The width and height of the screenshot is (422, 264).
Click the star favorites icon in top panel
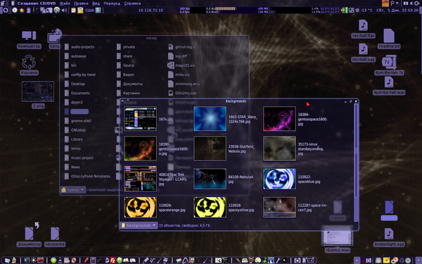[22, 11]
